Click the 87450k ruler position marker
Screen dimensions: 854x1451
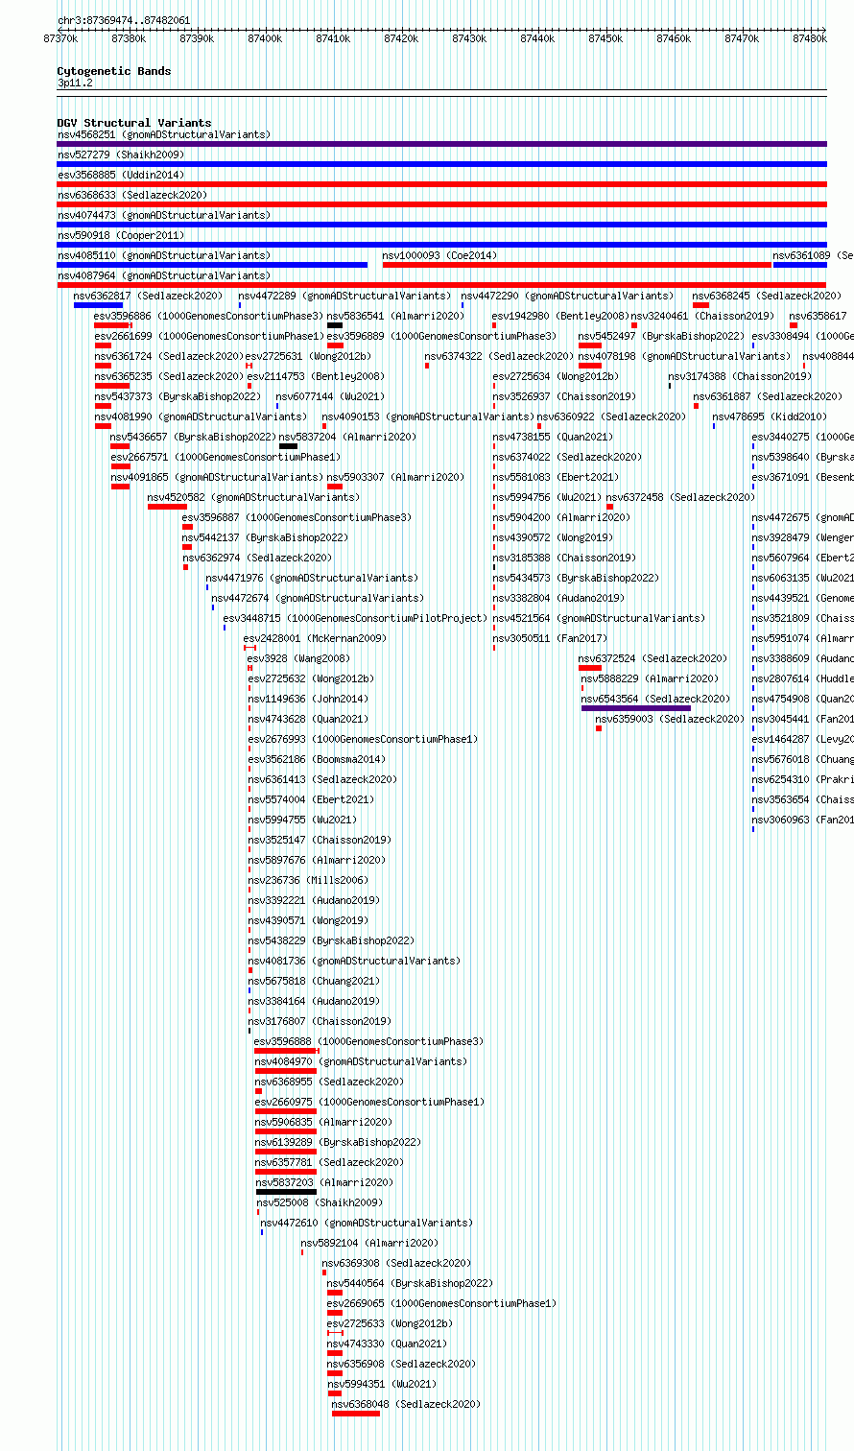(x=605, y=38)
